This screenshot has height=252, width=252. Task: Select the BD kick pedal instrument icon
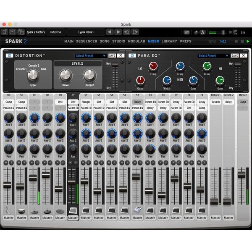(8, 210)
